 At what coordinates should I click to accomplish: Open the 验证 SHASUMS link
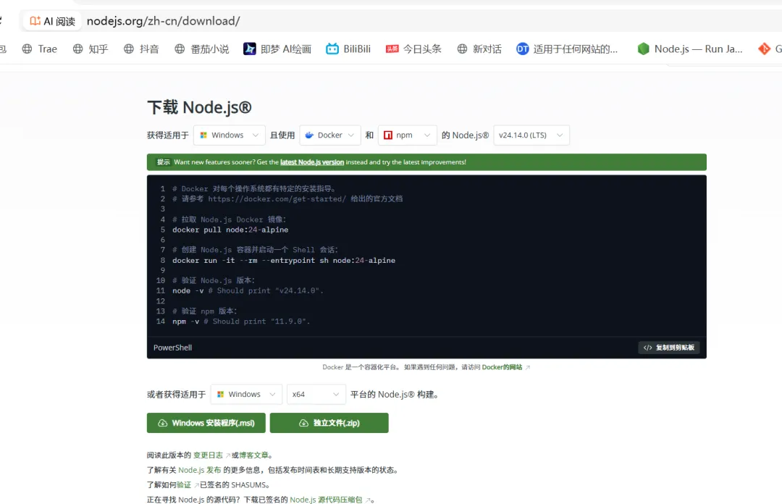(183, 485)
